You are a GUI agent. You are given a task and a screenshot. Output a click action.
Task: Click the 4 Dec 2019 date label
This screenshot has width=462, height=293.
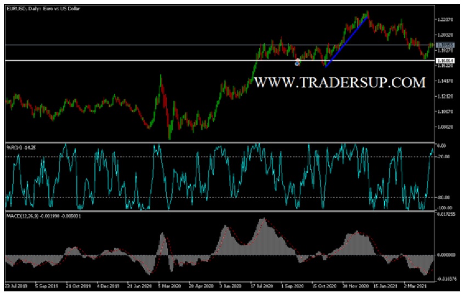108,286
